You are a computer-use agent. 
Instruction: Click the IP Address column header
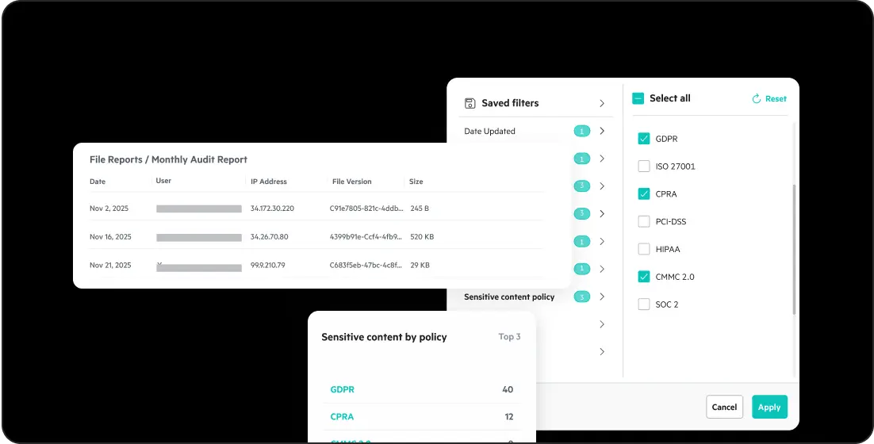(x=269, y=182)
